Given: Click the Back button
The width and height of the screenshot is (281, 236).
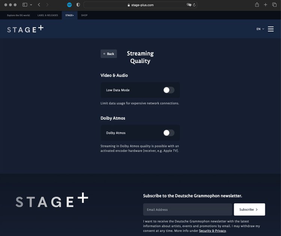Looking at the screenshot, I should tap(109, 54).
